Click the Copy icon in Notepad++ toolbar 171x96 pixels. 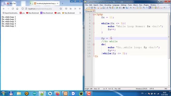(110, 8)
